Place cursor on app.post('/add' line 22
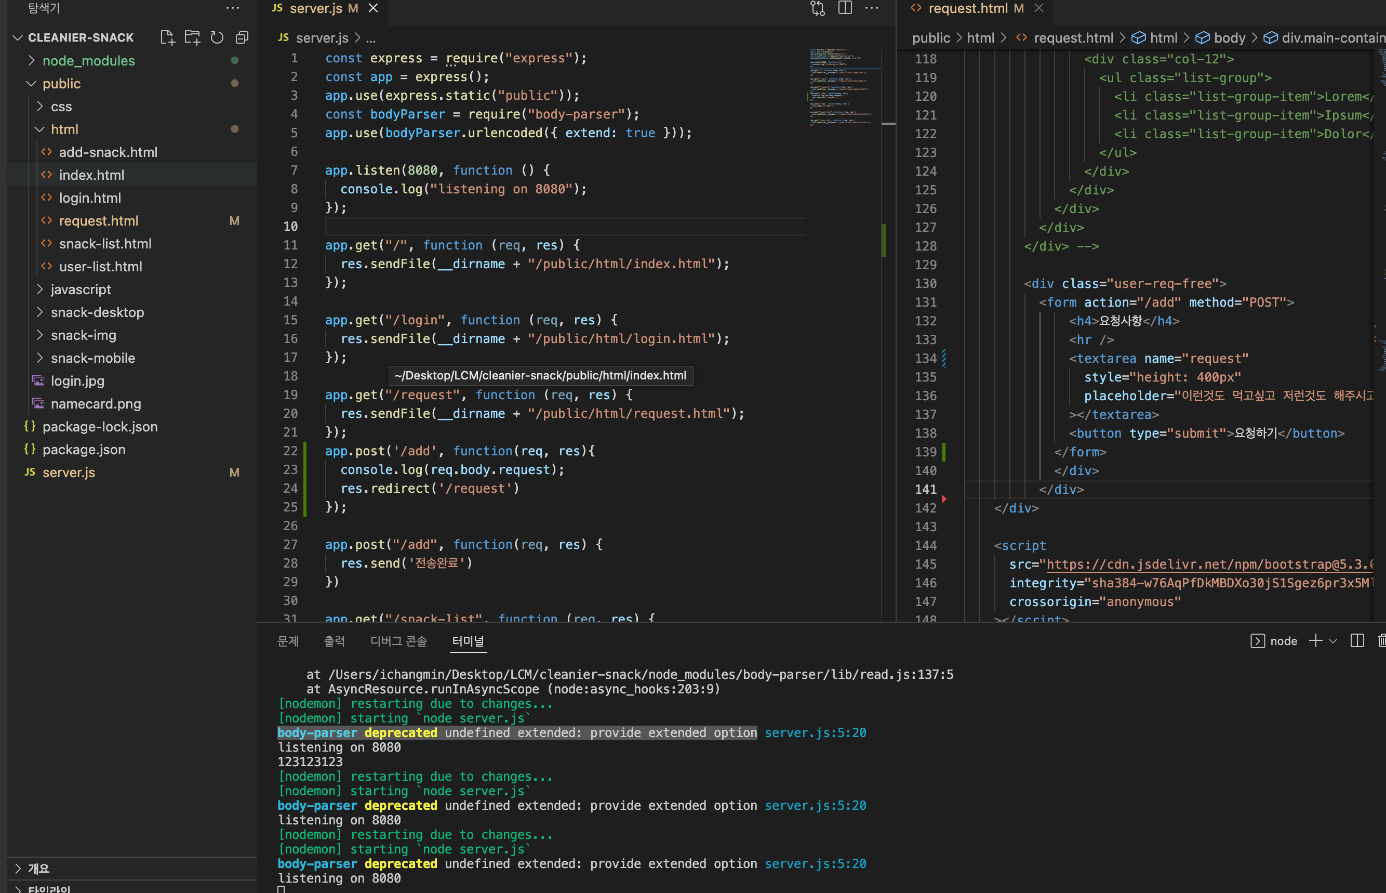This screenshot has width=1386, height=893. [x=459, y=451]
